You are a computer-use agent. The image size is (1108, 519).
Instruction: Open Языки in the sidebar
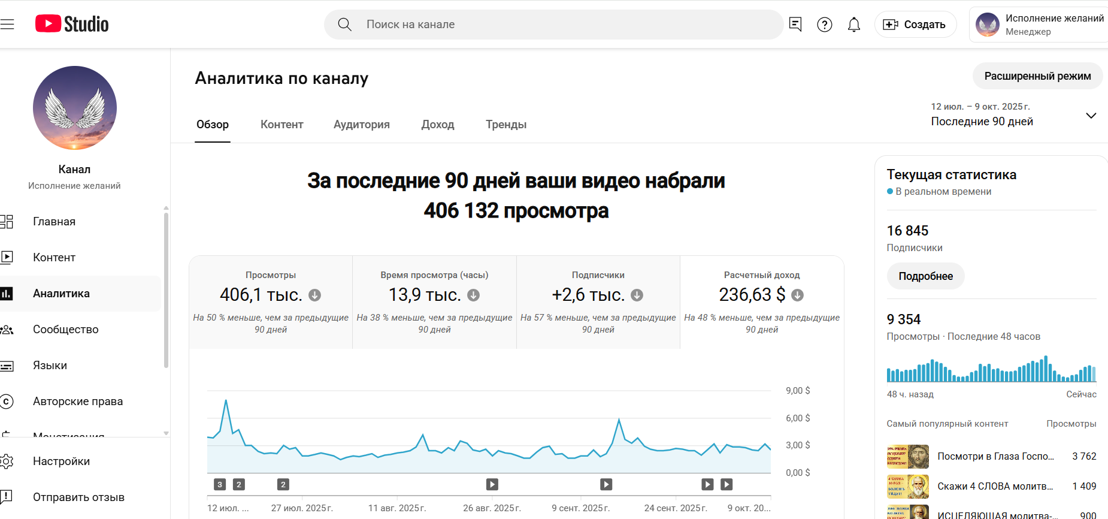click(81, 366)
